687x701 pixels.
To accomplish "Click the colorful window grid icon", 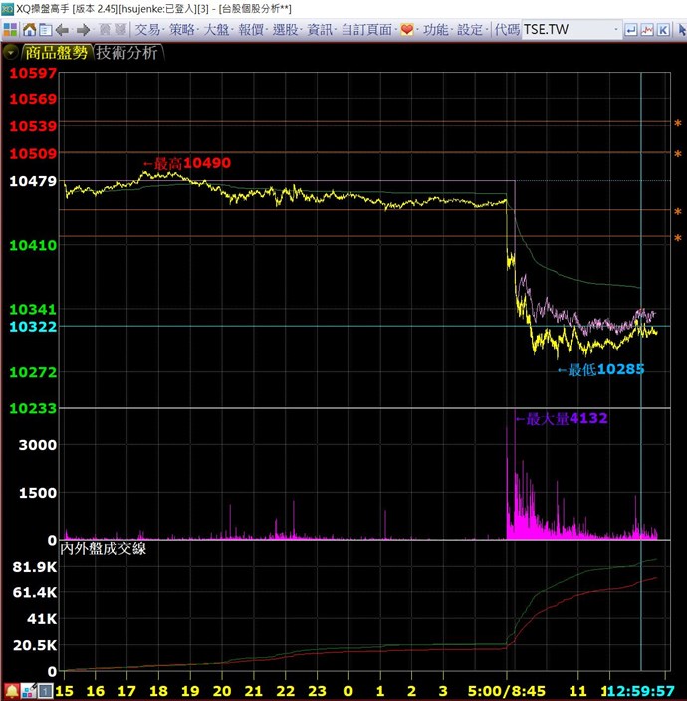I will click(x=9, y=30).
